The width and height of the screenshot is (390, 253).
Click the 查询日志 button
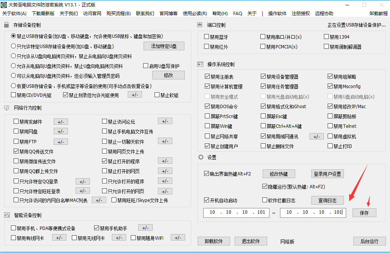(x=327, y=200)
